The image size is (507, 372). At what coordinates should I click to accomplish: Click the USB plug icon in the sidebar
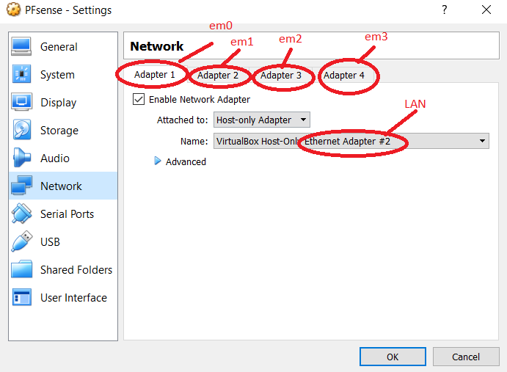tap(22, 241)
